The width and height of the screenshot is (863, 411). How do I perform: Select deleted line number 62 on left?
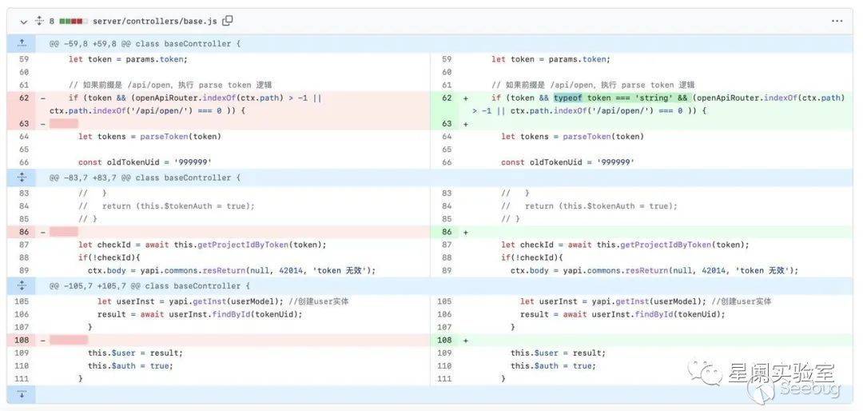tap(23, 98)
